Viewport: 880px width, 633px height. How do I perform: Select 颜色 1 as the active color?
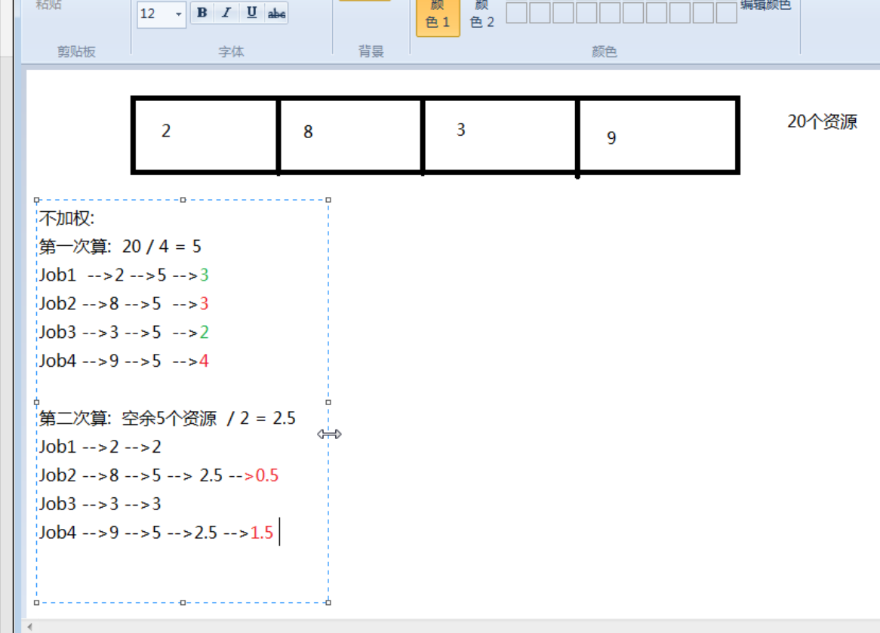pos(438,16)
